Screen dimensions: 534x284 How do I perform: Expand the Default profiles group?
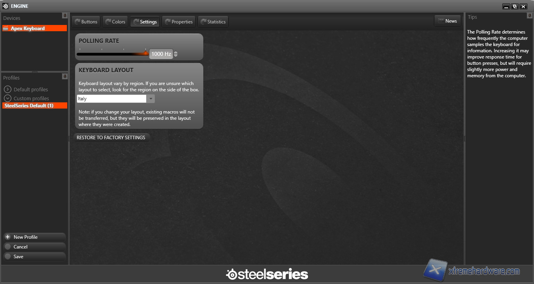click(8, 89)
